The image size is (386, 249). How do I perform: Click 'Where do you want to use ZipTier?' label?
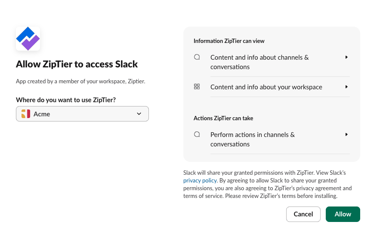66,100
